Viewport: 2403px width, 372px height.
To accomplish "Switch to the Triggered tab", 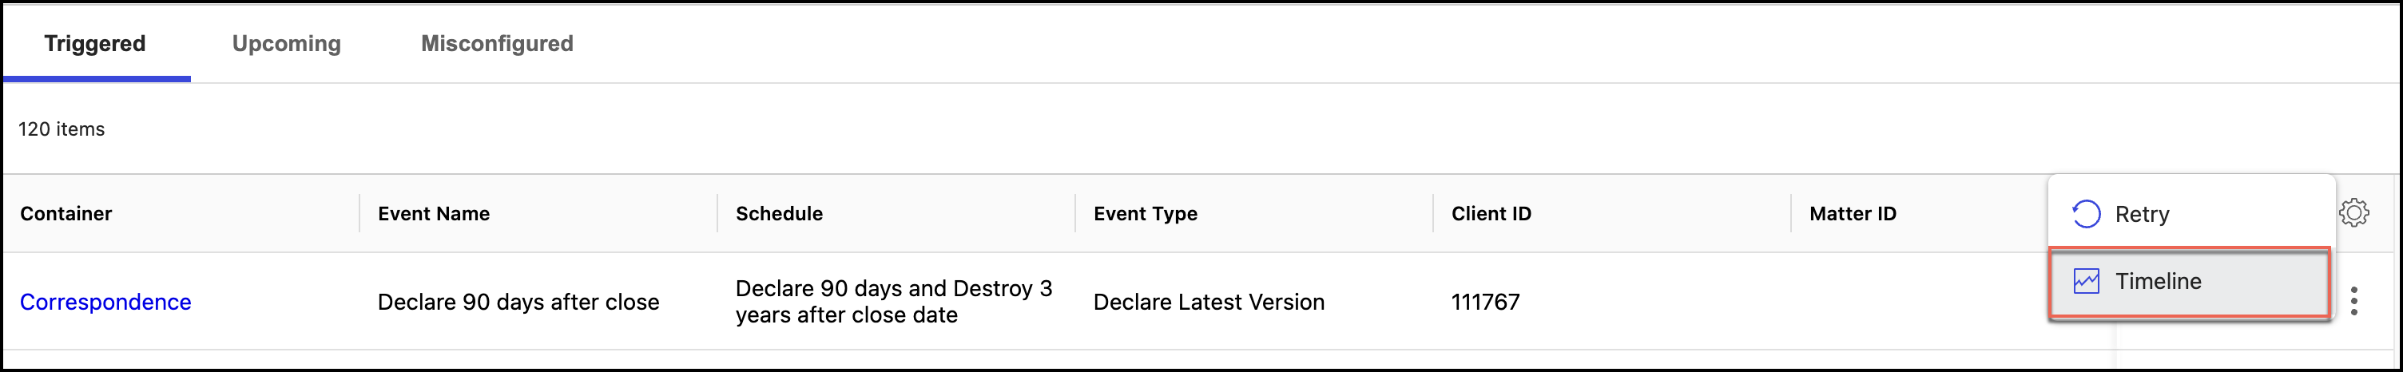I will click(95, 44).
